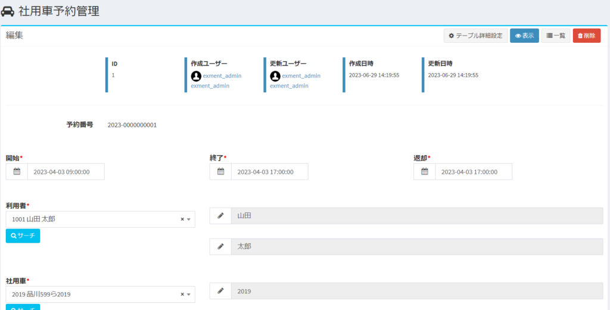The image size is (610, 310).
Task: Open exment_admin link under 更新ユーザー
Action: coord(301,76)
